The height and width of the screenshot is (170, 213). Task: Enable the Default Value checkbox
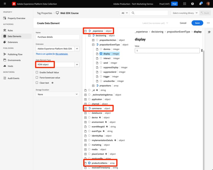37,72
